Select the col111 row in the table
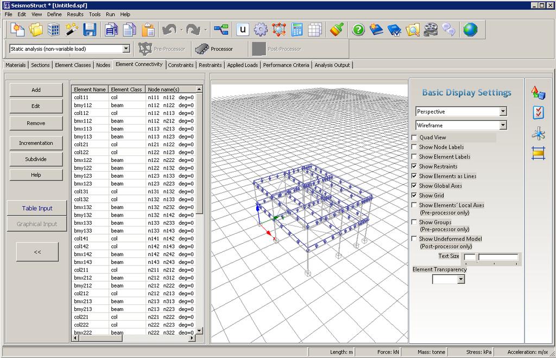Screen dimensions: 556x358 134,97
